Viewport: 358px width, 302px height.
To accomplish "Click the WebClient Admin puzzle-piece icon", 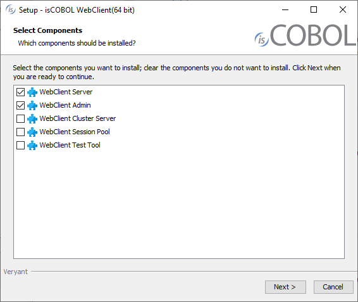I will point(32,105).
